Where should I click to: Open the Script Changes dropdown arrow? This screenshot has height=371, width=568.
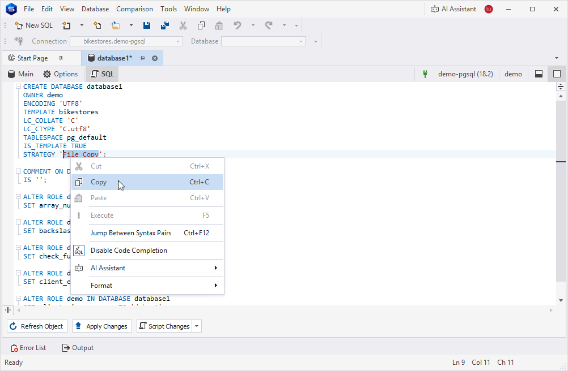click(x=197, y=326)
